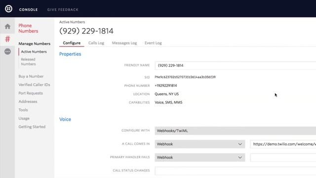Image resolution: width=316 pixels, height=178 pixels.
Task: Open the Phone Numbers heading link
Action: [28, 28]
